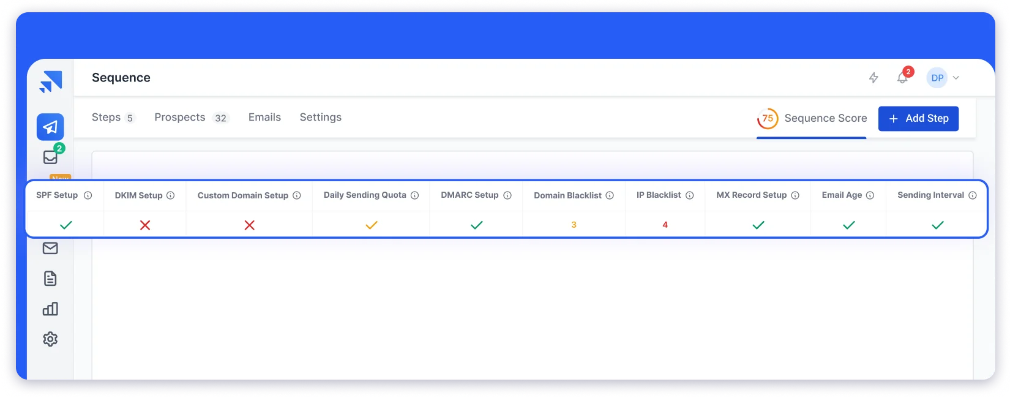Switch to the Settings tab

coord(320,117)
